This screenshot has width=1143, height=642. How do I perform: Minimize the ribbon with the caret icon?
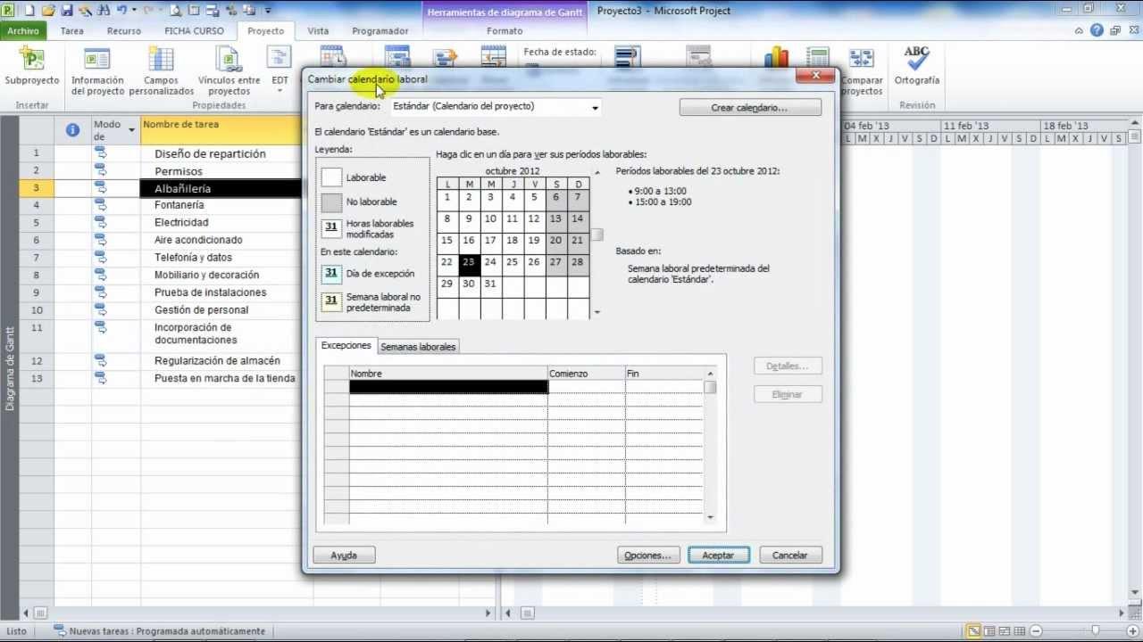[x=1079, y=30]
